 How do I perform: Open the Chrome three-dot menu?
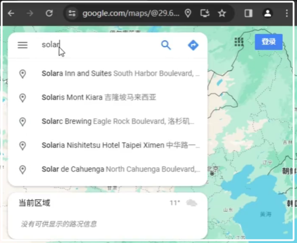(x=287, y=13)
